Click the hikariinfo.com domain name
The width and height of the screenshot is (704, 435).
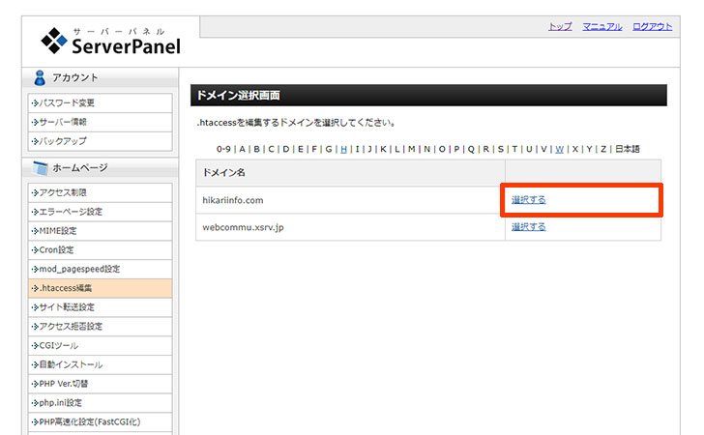pos(232,200)
